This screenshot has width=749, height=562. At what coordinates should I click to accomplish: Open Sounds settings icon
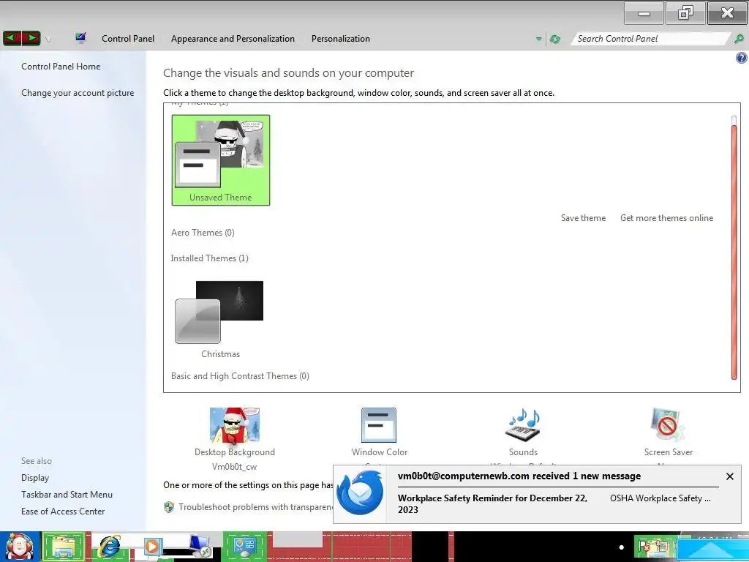523,425
